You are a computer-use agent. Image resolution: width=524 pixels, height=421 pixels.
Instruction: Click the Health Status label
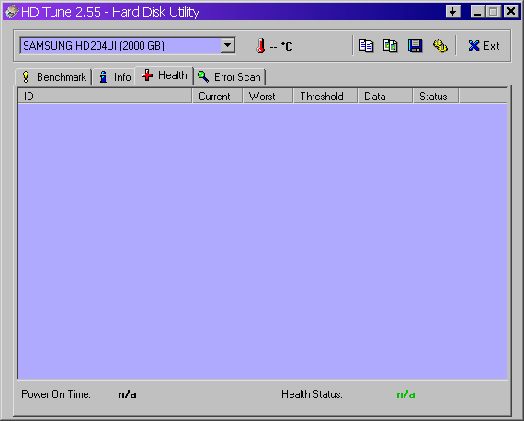tap(312, 394)
